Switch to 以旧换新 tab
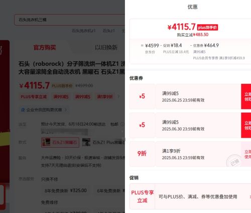The image size is (251, 213). (106, 48)
